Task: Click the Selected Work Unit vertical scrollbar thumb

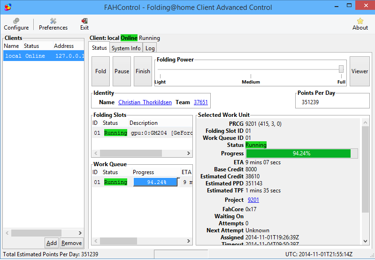Action: (x=365, y=169)
